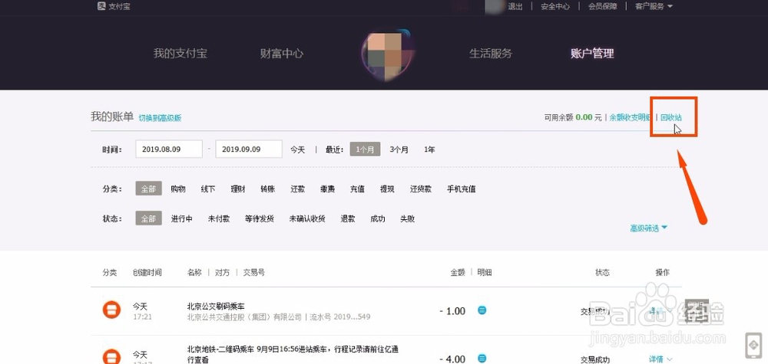
Task: Open 北京公交刷码乘车 transaction
Action: click(216, 307)
